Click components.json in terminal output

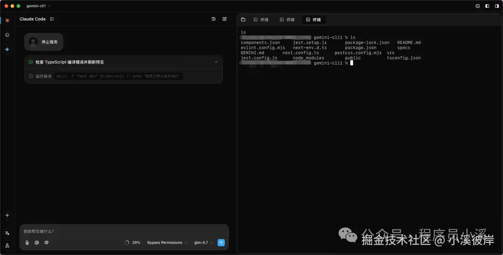(x=260, y=43)
